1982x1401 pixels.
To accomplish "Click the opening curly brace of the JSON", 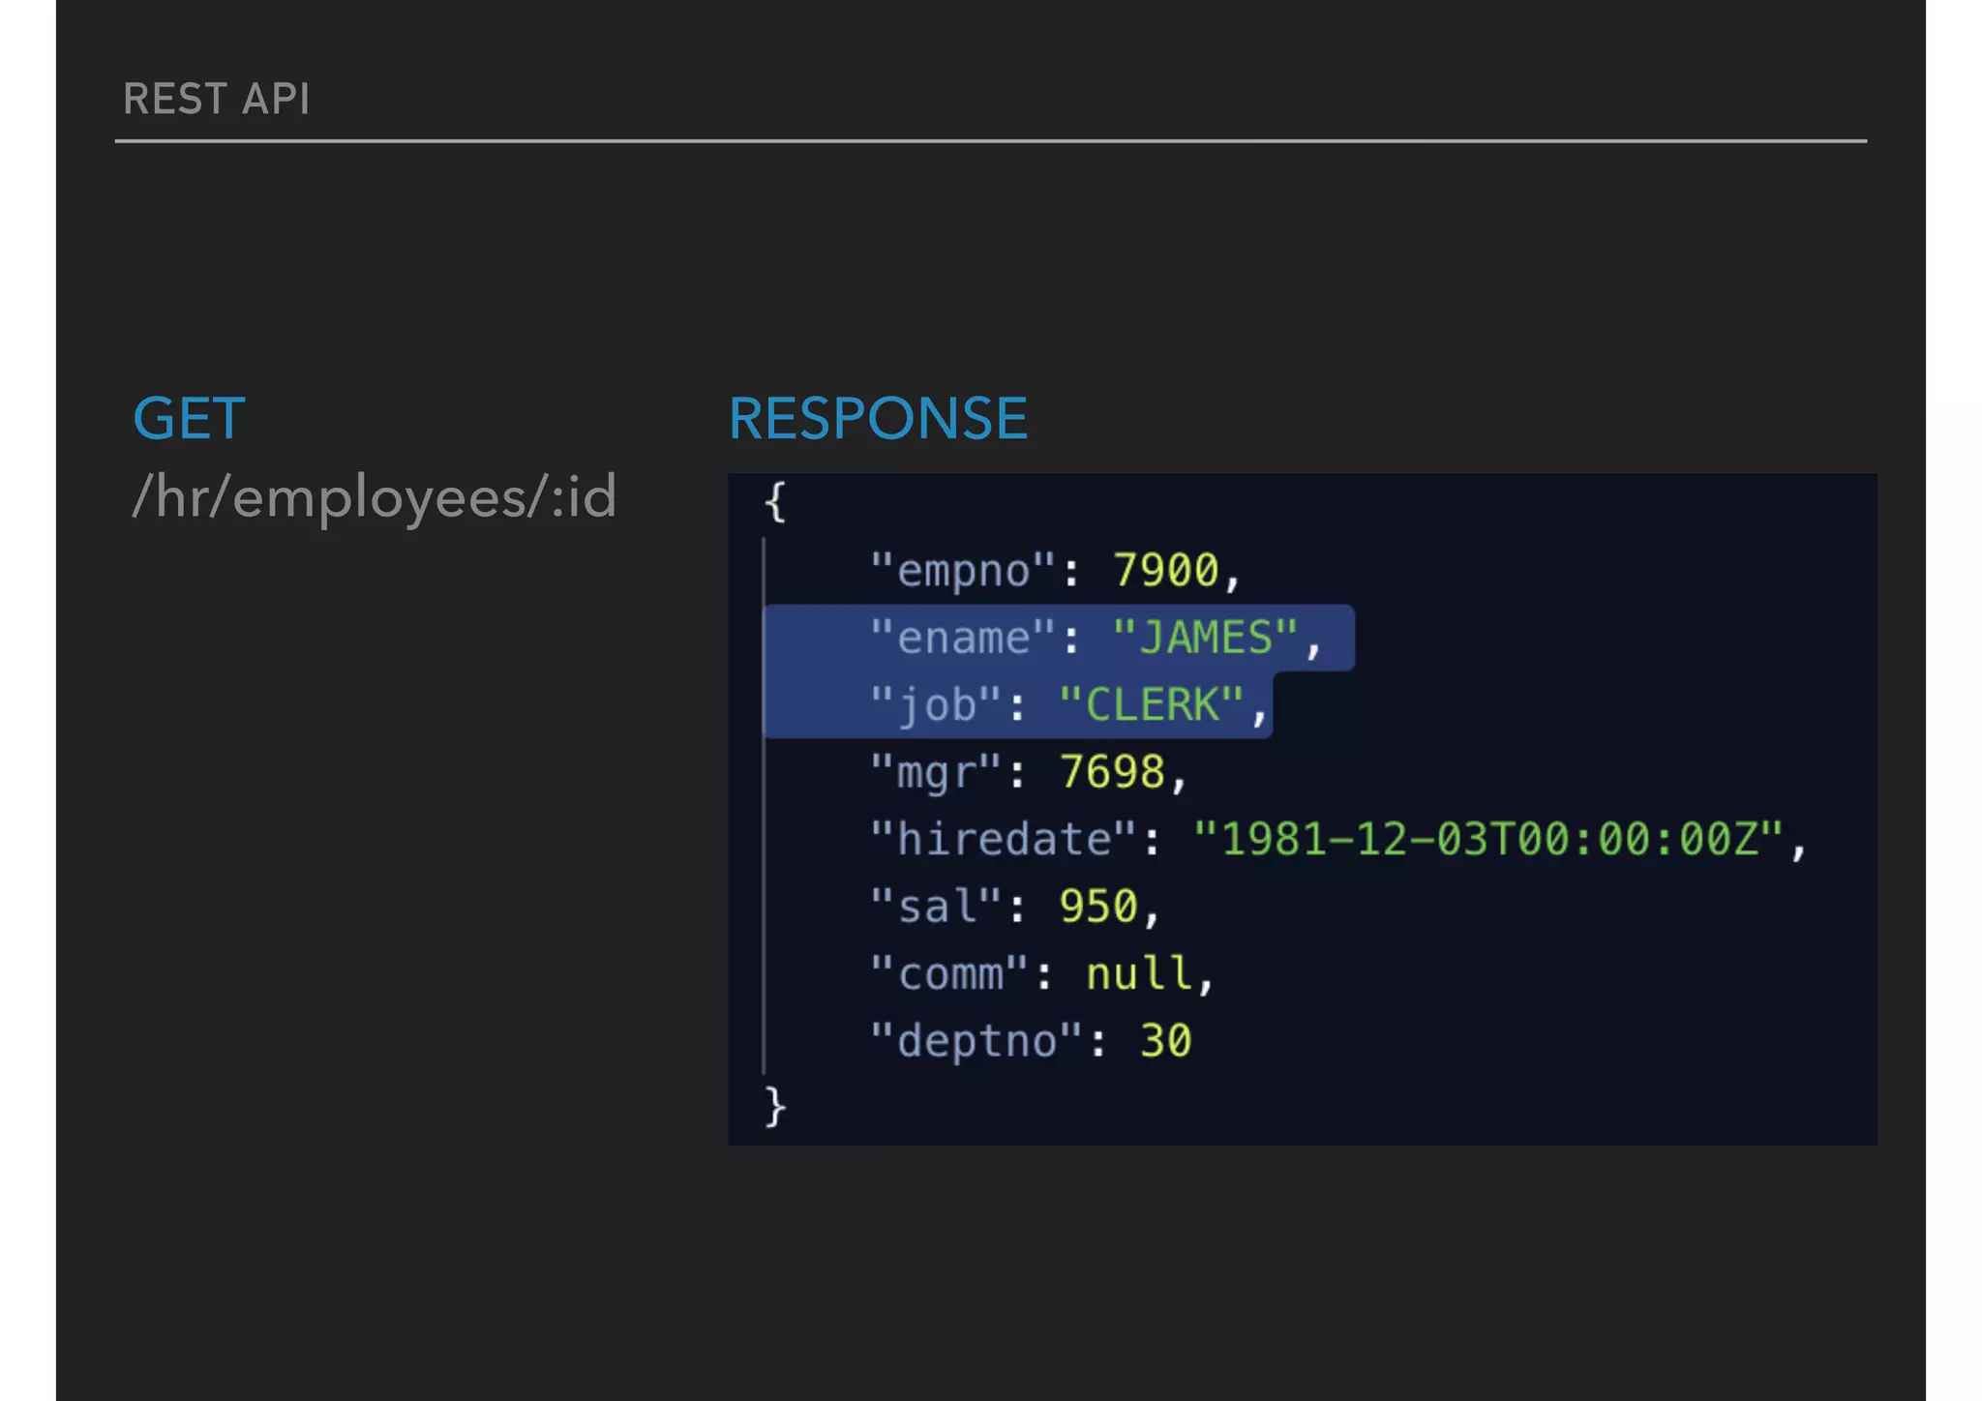I will click(x=775, y=502).
